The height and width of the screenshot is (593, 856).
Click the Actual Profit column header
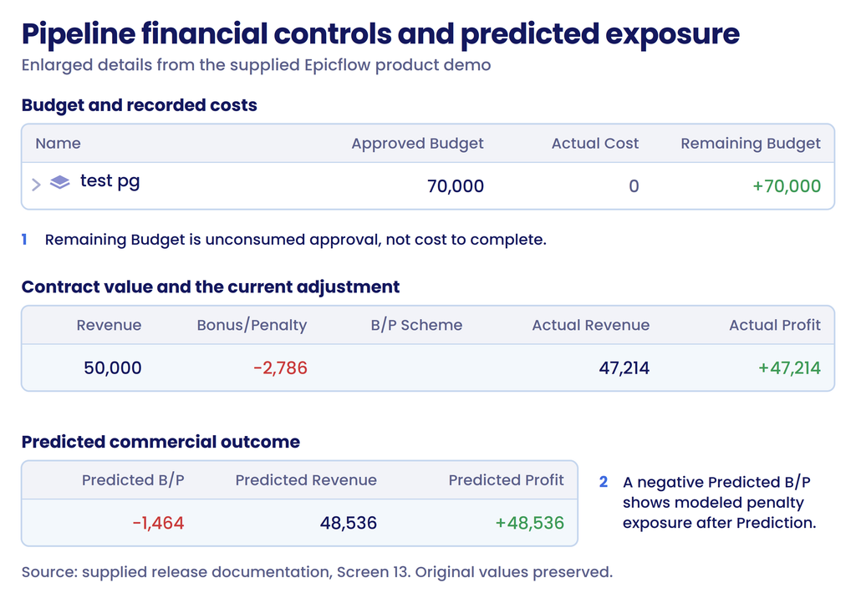775,325
